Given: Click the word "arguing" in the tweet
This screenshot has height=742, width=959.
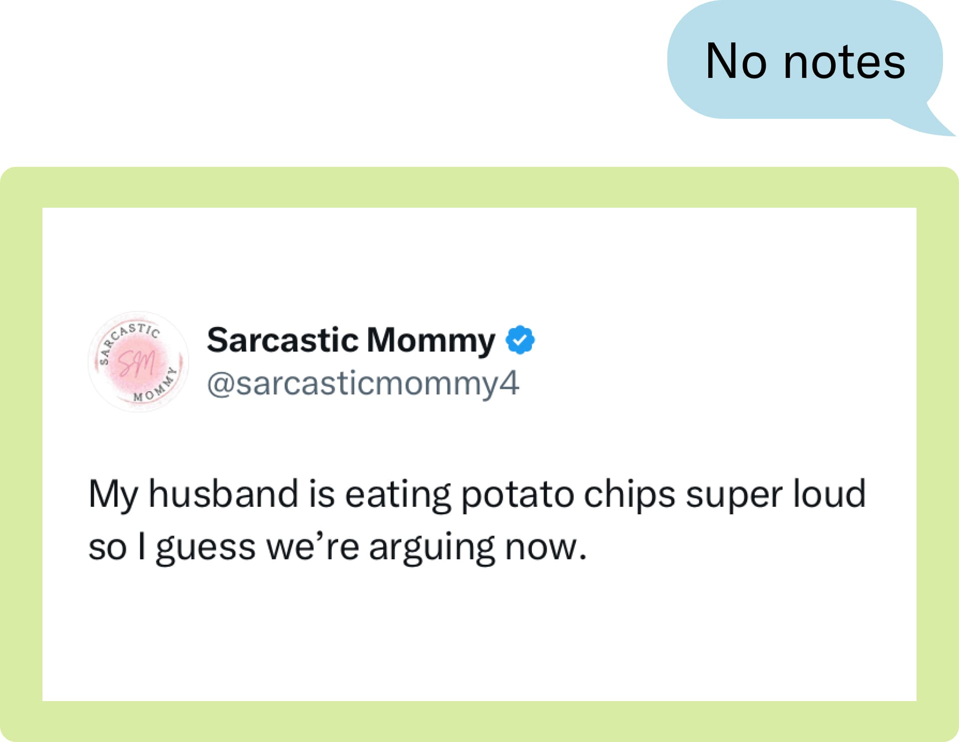Looking at the screenshot, I should point(432,547).
